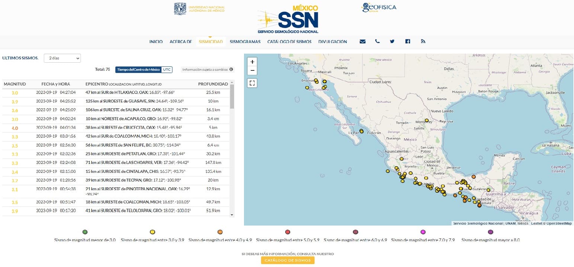Click the orange magnitude 4.0–4.9 legend dot
This screenshot has height=267, width=574.
[220, 232]
